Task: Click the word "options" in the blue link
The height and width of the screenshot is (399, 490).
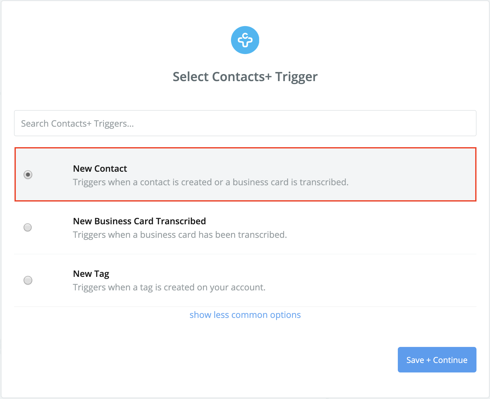Action: [285, 315]
